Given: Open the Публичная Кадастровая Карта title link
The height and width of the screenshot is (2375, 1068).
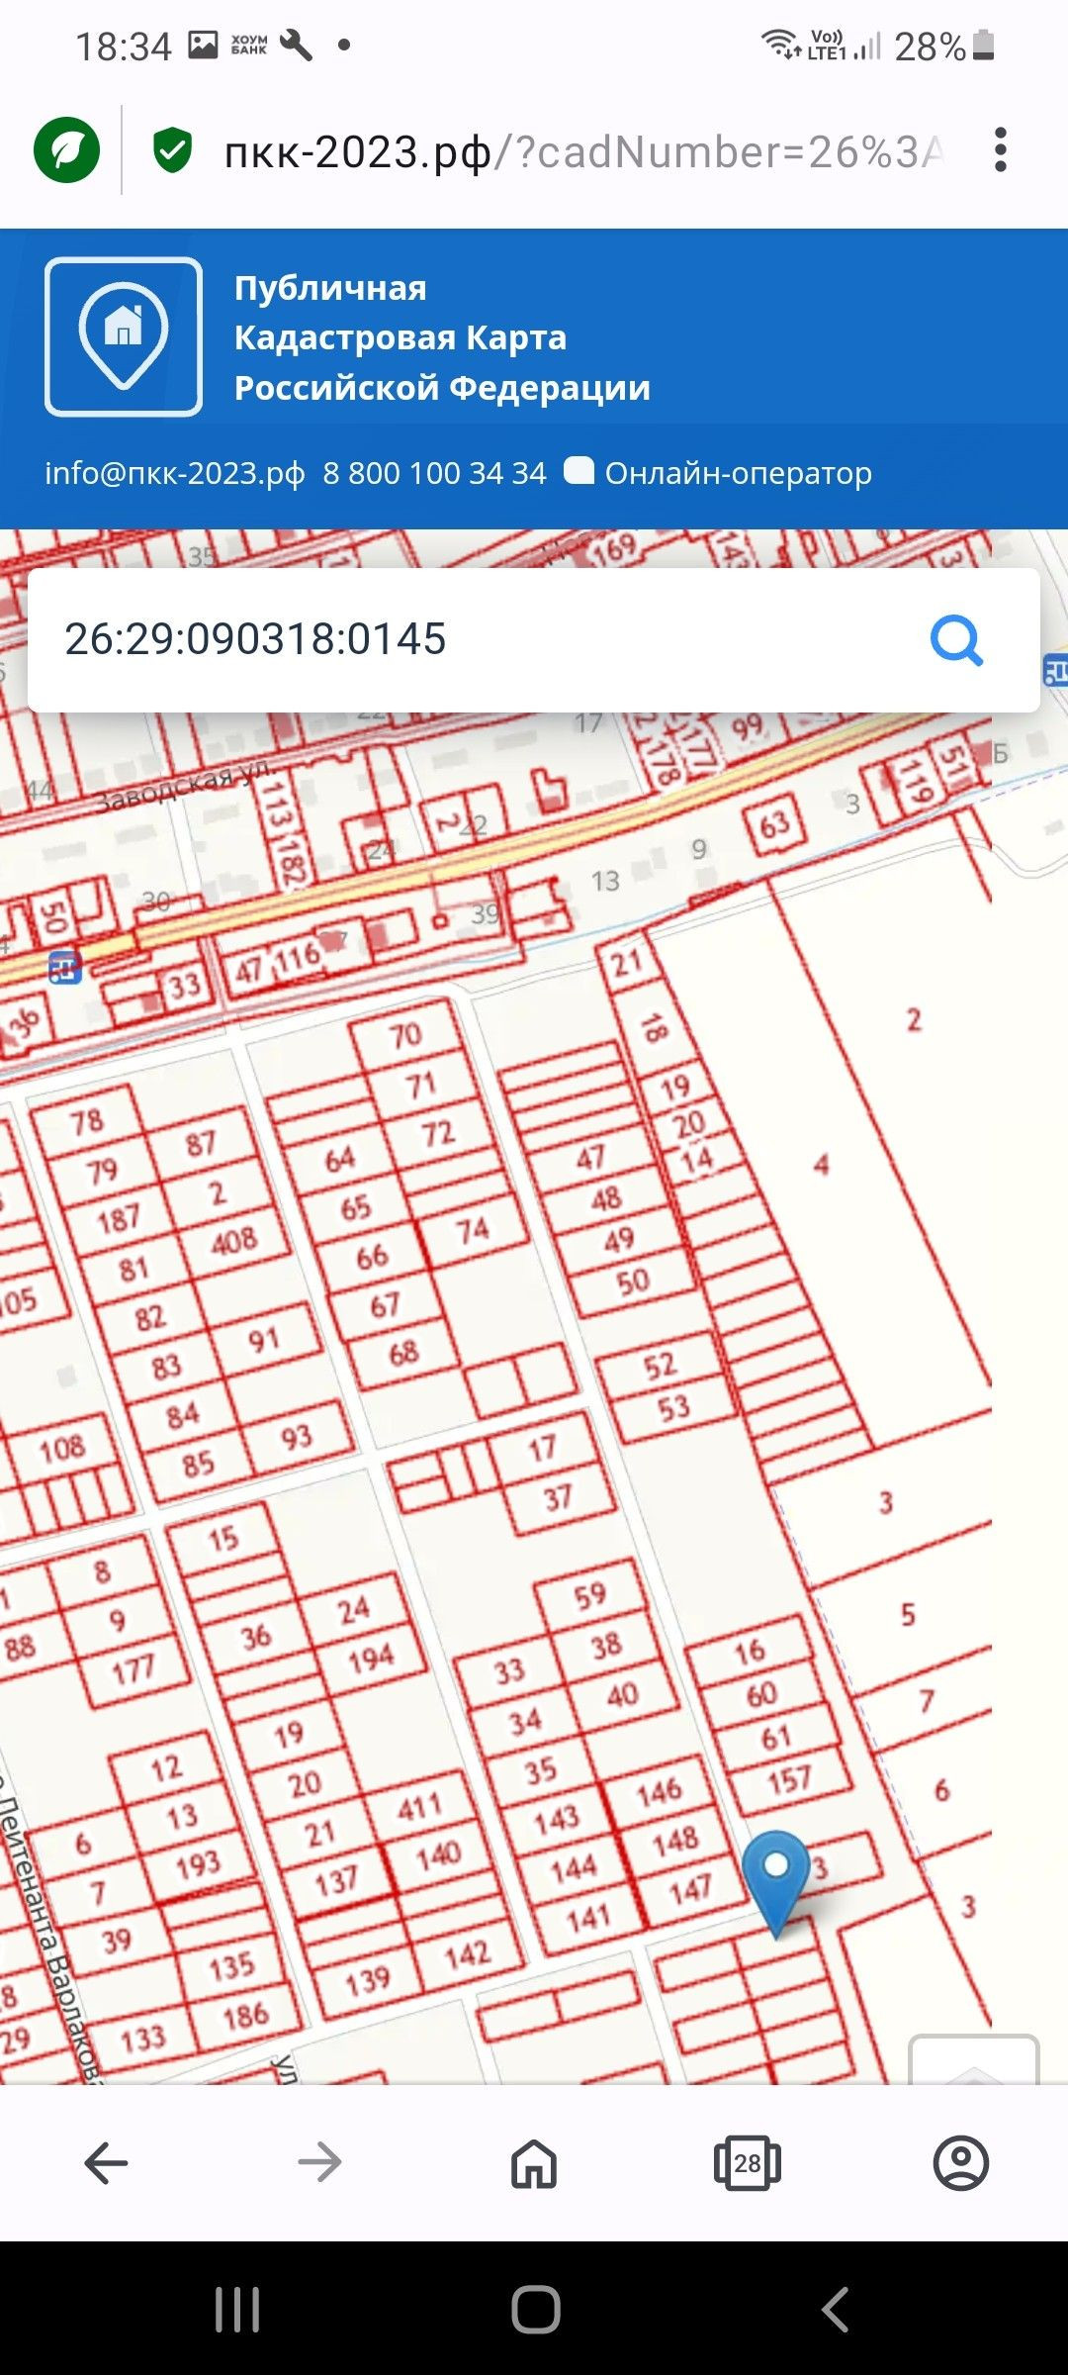Looking at the screenshot, I should pyautogui.click(x=442, y=337).
